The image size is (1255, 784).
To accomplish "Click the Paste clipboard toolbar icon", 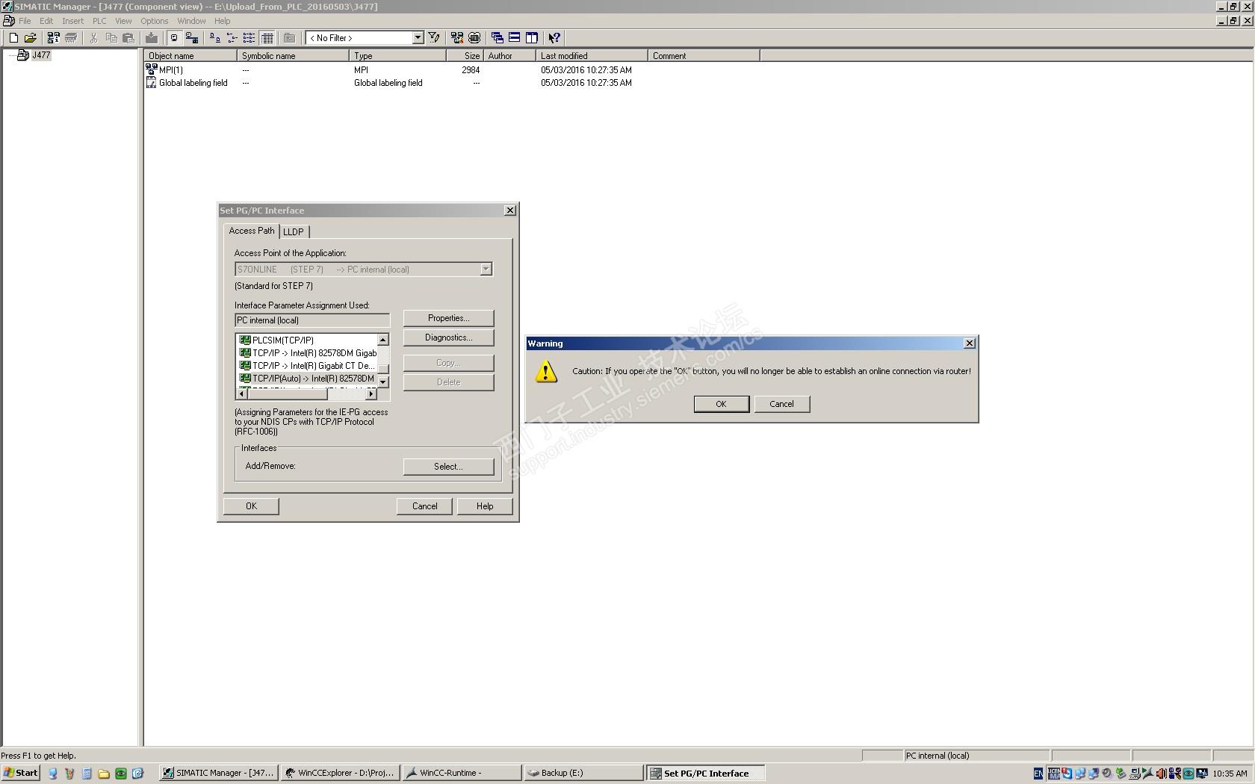I will pos(128,38).
